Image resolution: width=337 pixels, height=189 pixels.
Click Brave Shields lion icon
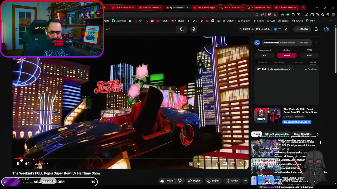[x=269, y=15]
